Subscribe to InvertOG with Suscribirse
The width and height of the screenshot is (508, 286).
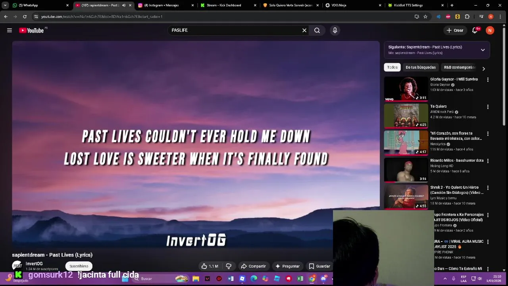79,266
